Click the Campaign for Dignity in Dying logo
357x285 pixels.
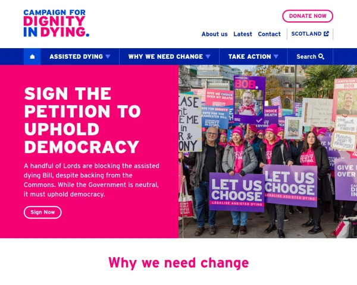click(57, 23)
